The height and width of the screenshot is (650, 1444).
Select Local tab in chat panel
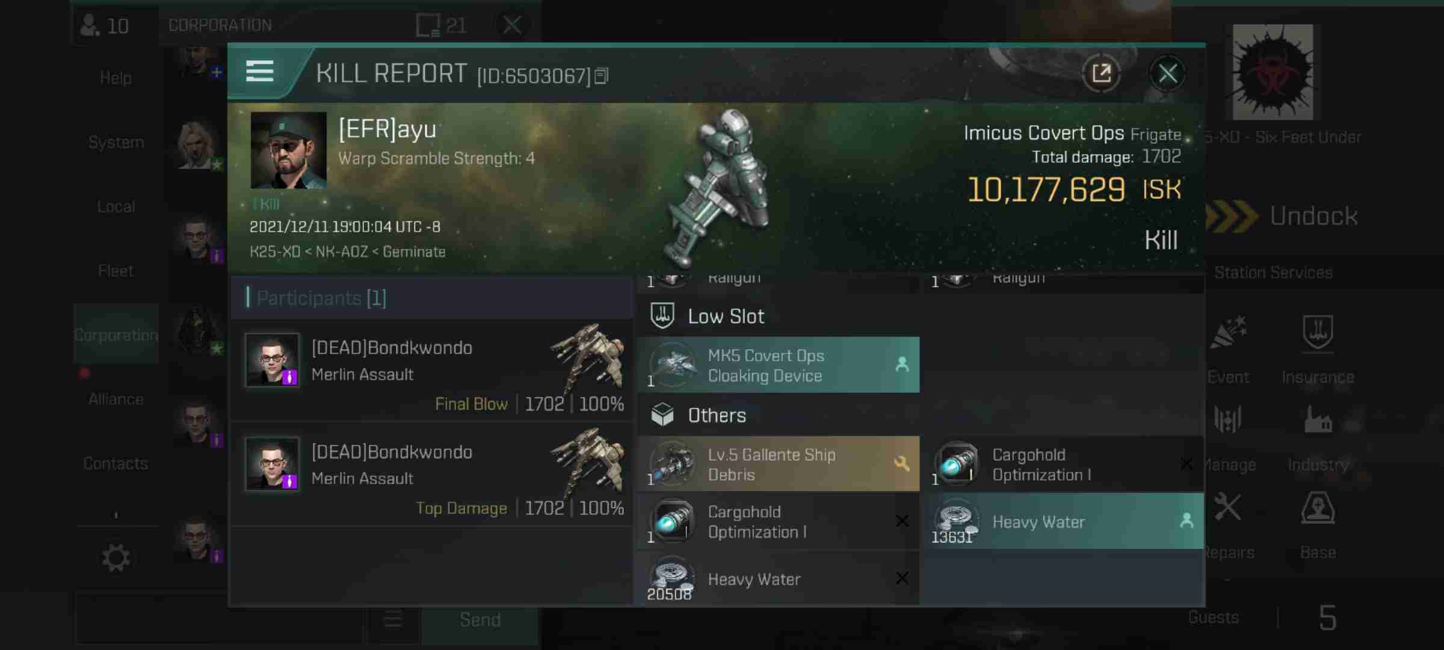[x=114, y=206]
